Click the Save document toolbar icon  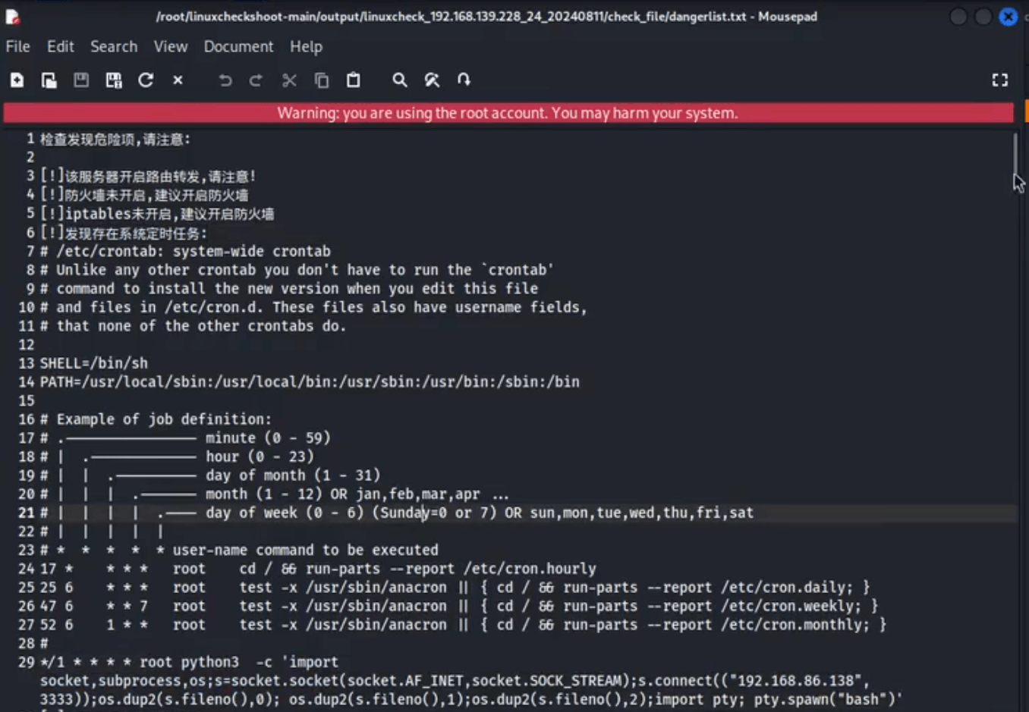[81, 80]
